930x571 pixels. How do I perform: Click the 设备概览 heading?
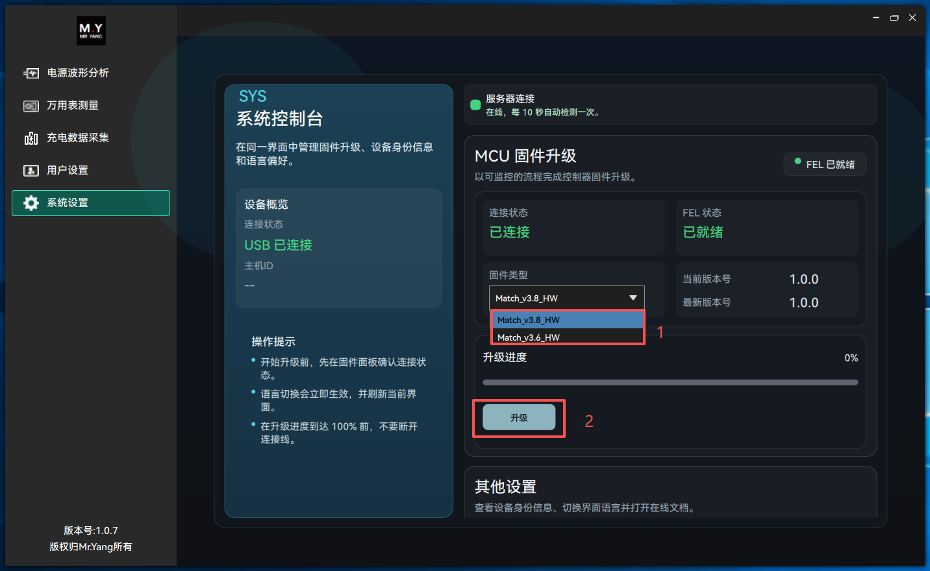coord(266,204)
